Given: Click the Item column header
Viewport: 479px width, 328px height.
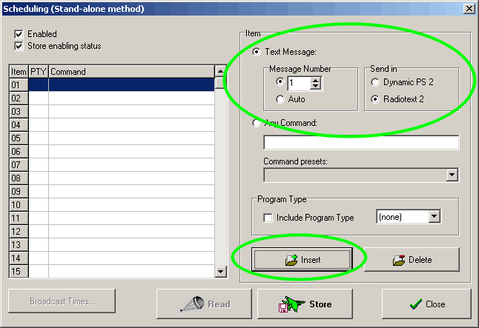Looking at the screenshot, I should [x=19, y=72].
